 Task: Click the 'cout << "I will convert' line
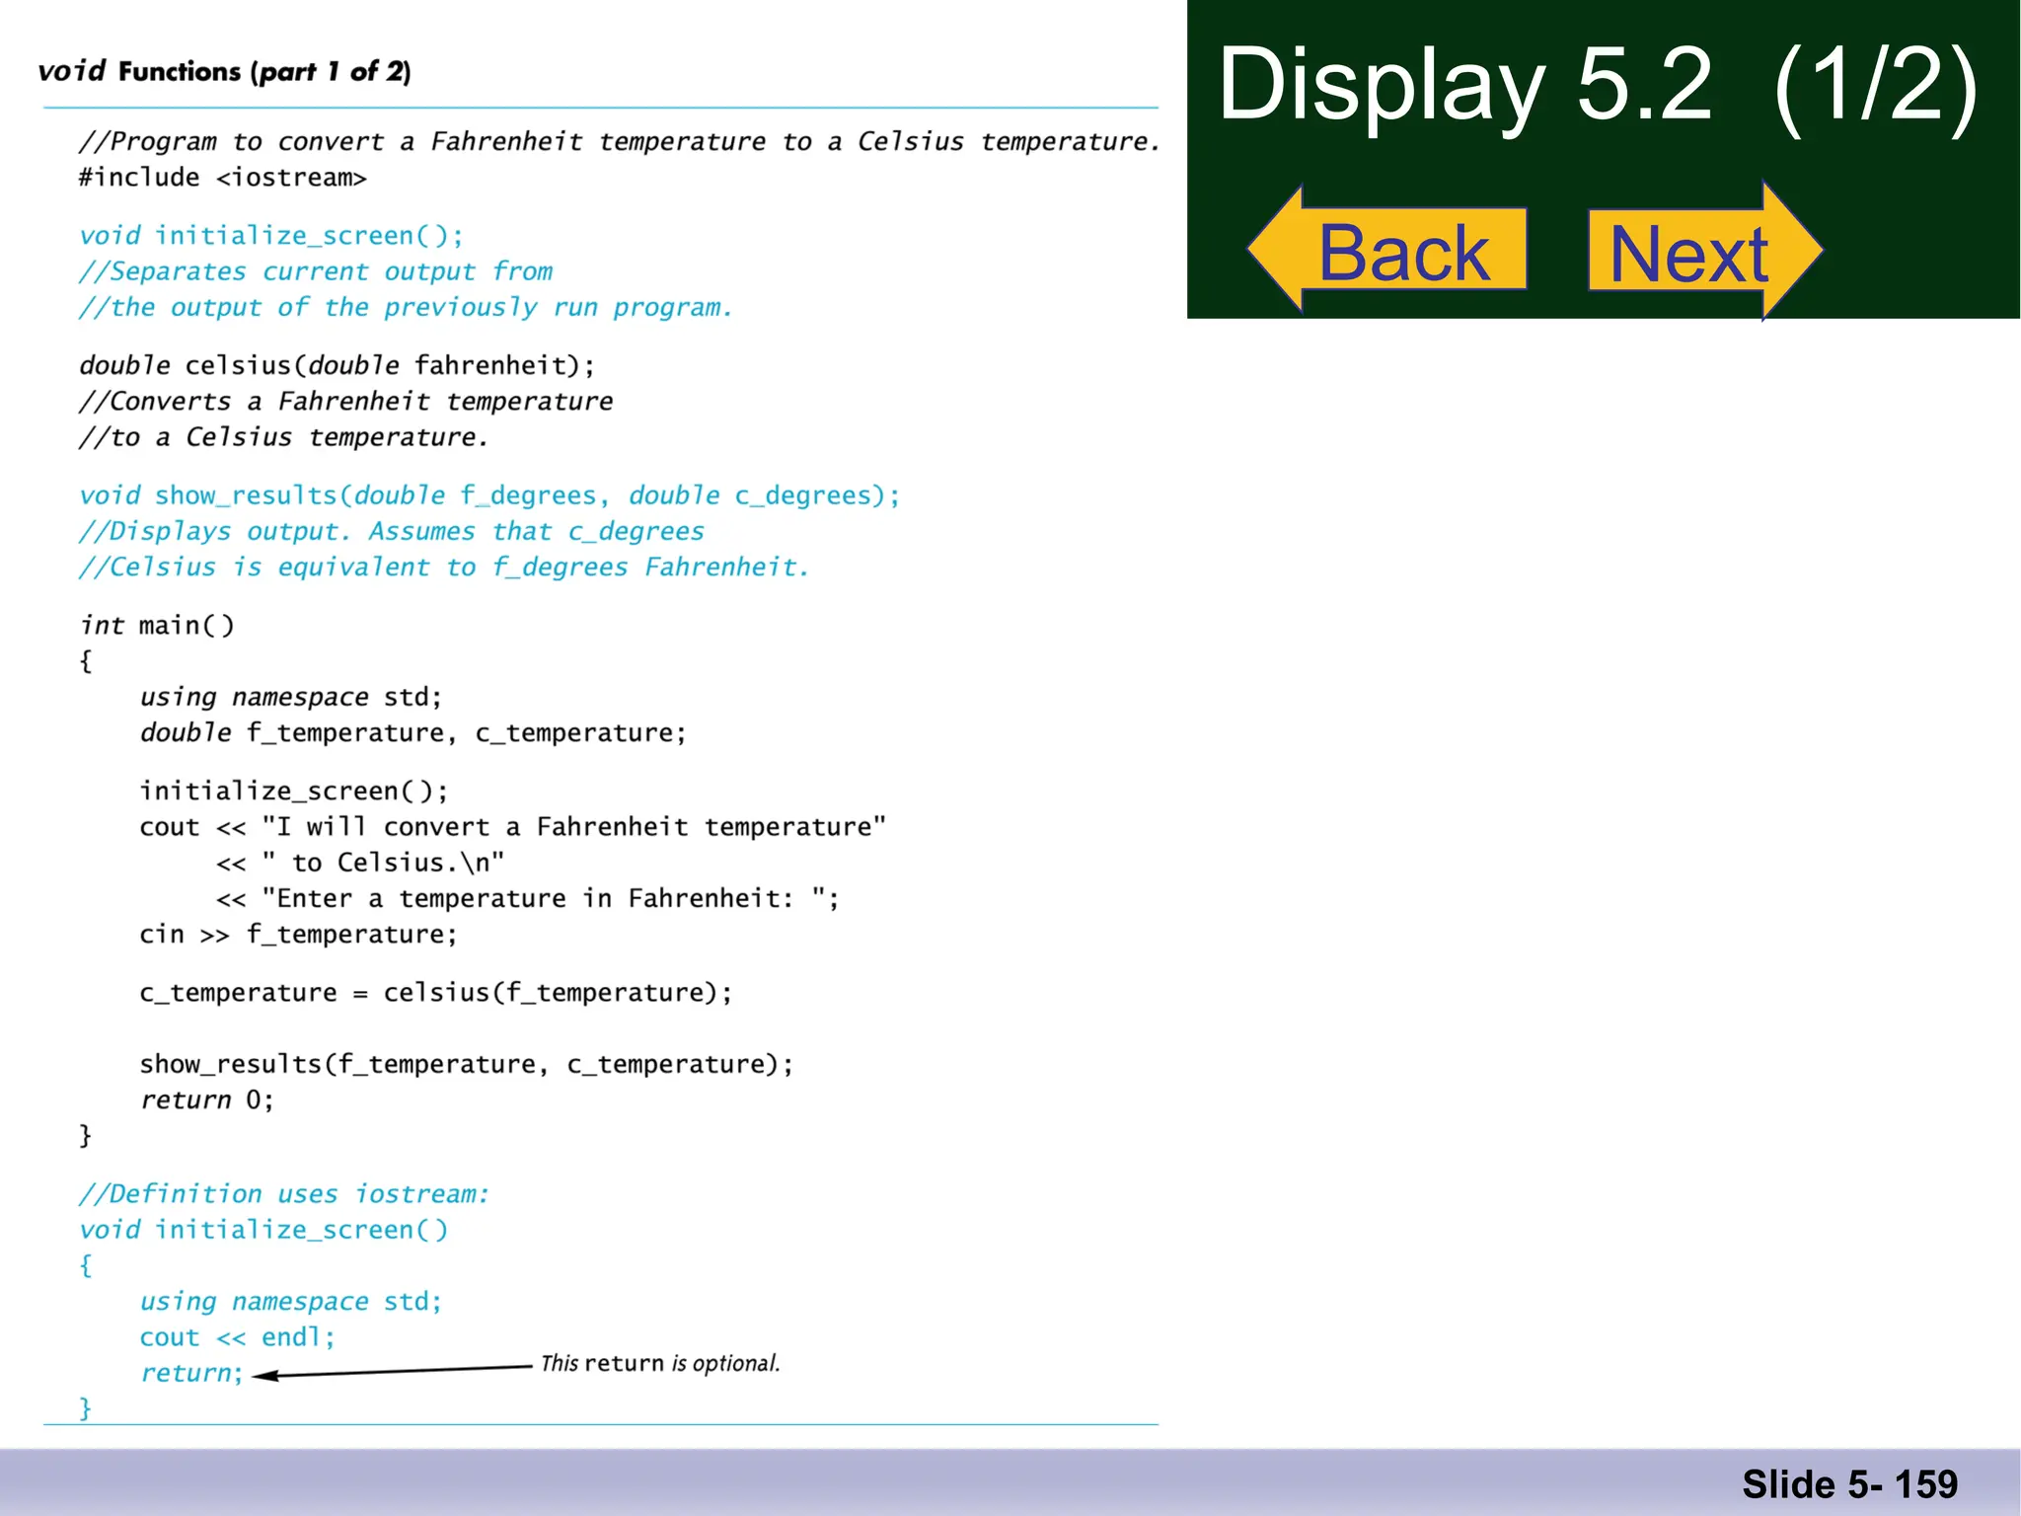[x=513, y=827]
